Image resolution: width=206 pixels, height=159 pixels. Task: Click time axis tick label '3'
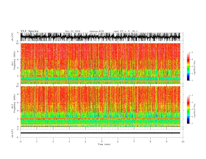coord(69,142)
